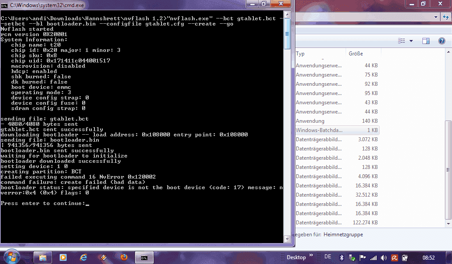Open the clock showing 08:52
Screen dimensions: 452x264
pos(428,258)
